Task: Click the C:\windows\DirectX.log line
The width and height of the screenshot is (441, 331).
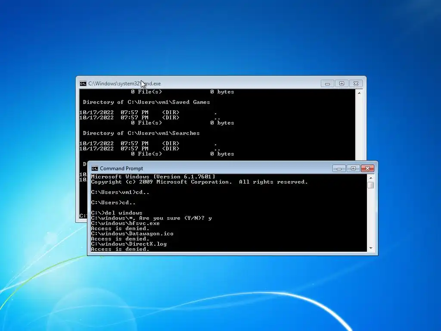Action: 129,244
